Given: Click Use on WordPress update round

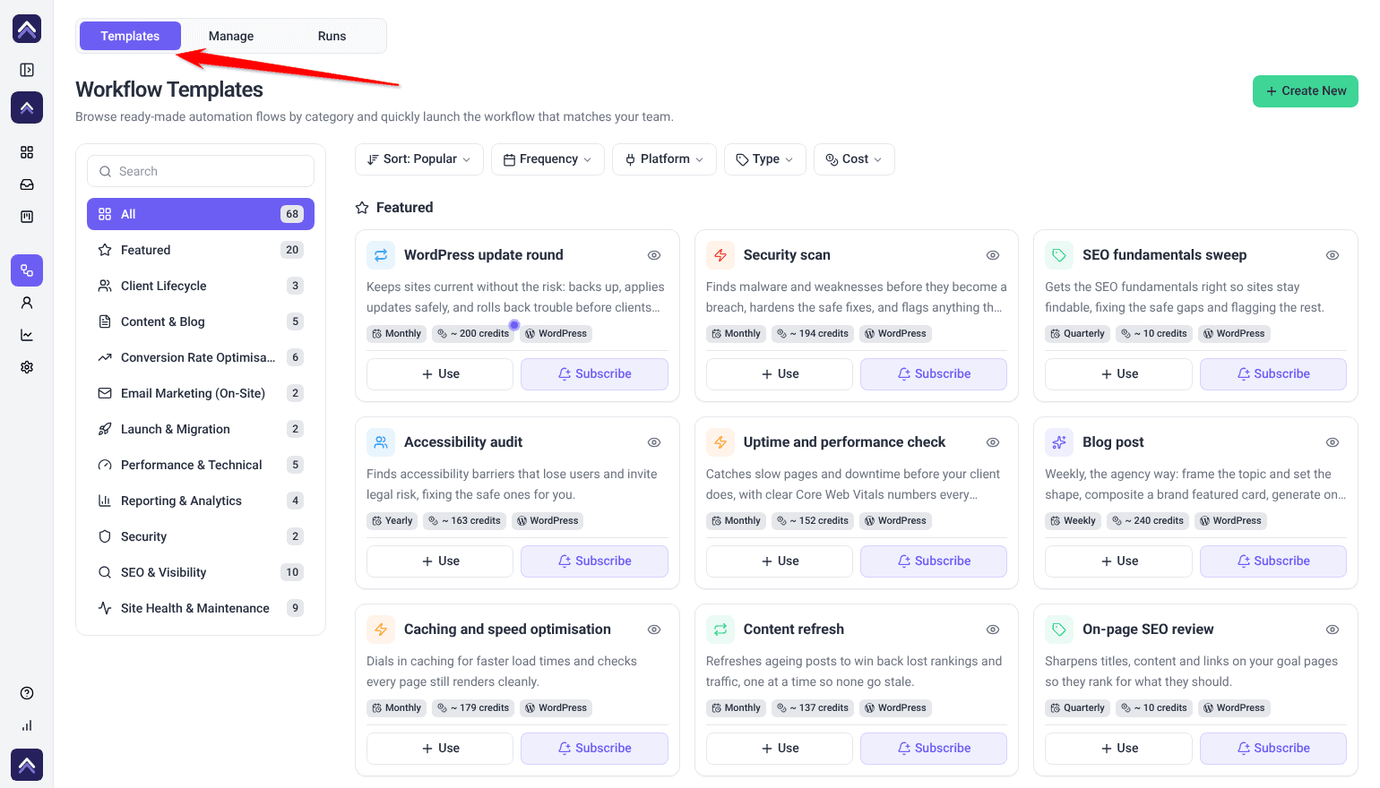Looking at the screenshot, I should pos(440,374).
